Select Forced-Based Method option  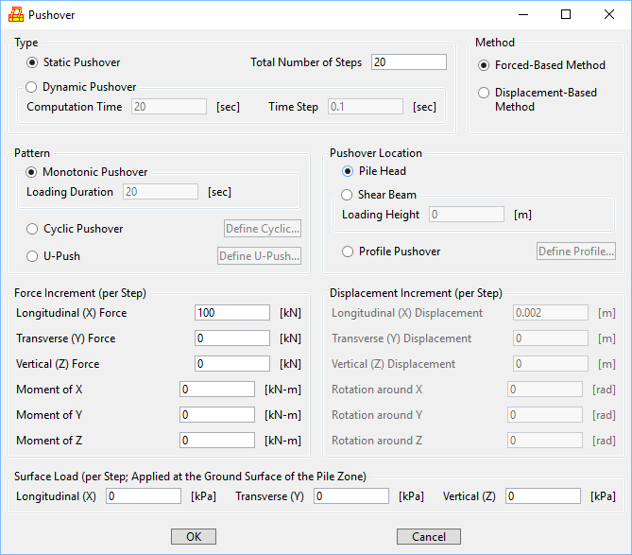[x=485, y=65]
